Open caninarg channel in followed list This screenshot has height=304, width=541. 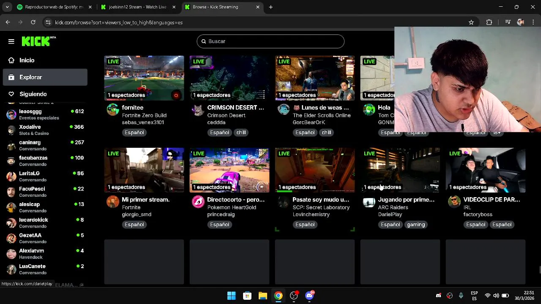coord(45,146)
